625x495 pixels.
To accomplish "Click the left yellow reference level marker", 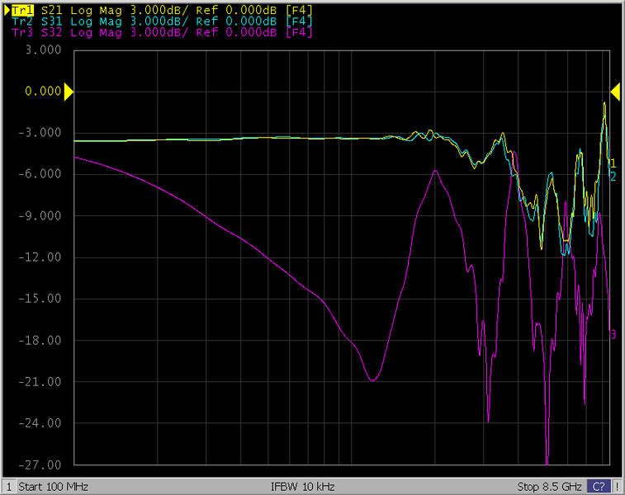I will [69, 92].
